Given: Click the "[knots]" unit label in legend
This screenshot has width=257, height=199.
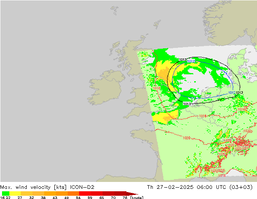Looking at the screenshot, I should coord(137,197).
